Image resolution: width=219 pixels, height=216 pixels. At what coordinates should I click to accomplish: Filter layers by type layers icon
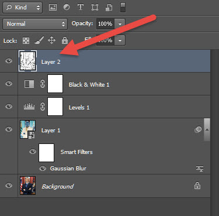click(x=81, y=8)
